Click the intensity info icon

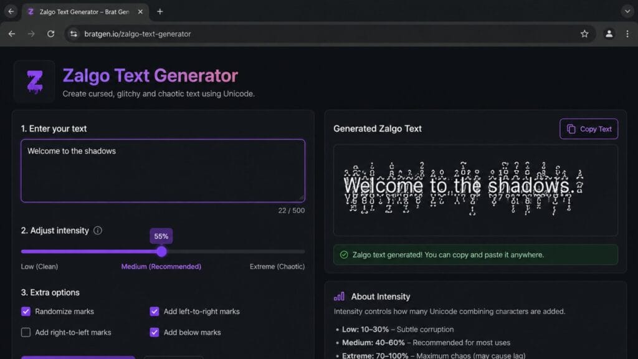[98, 231]
